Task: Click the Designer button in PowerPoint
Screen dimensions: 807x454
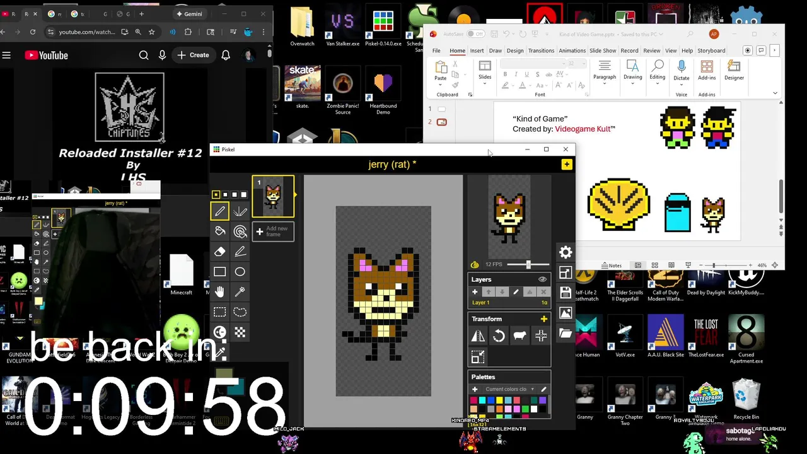Action: [x=734, y=70]
